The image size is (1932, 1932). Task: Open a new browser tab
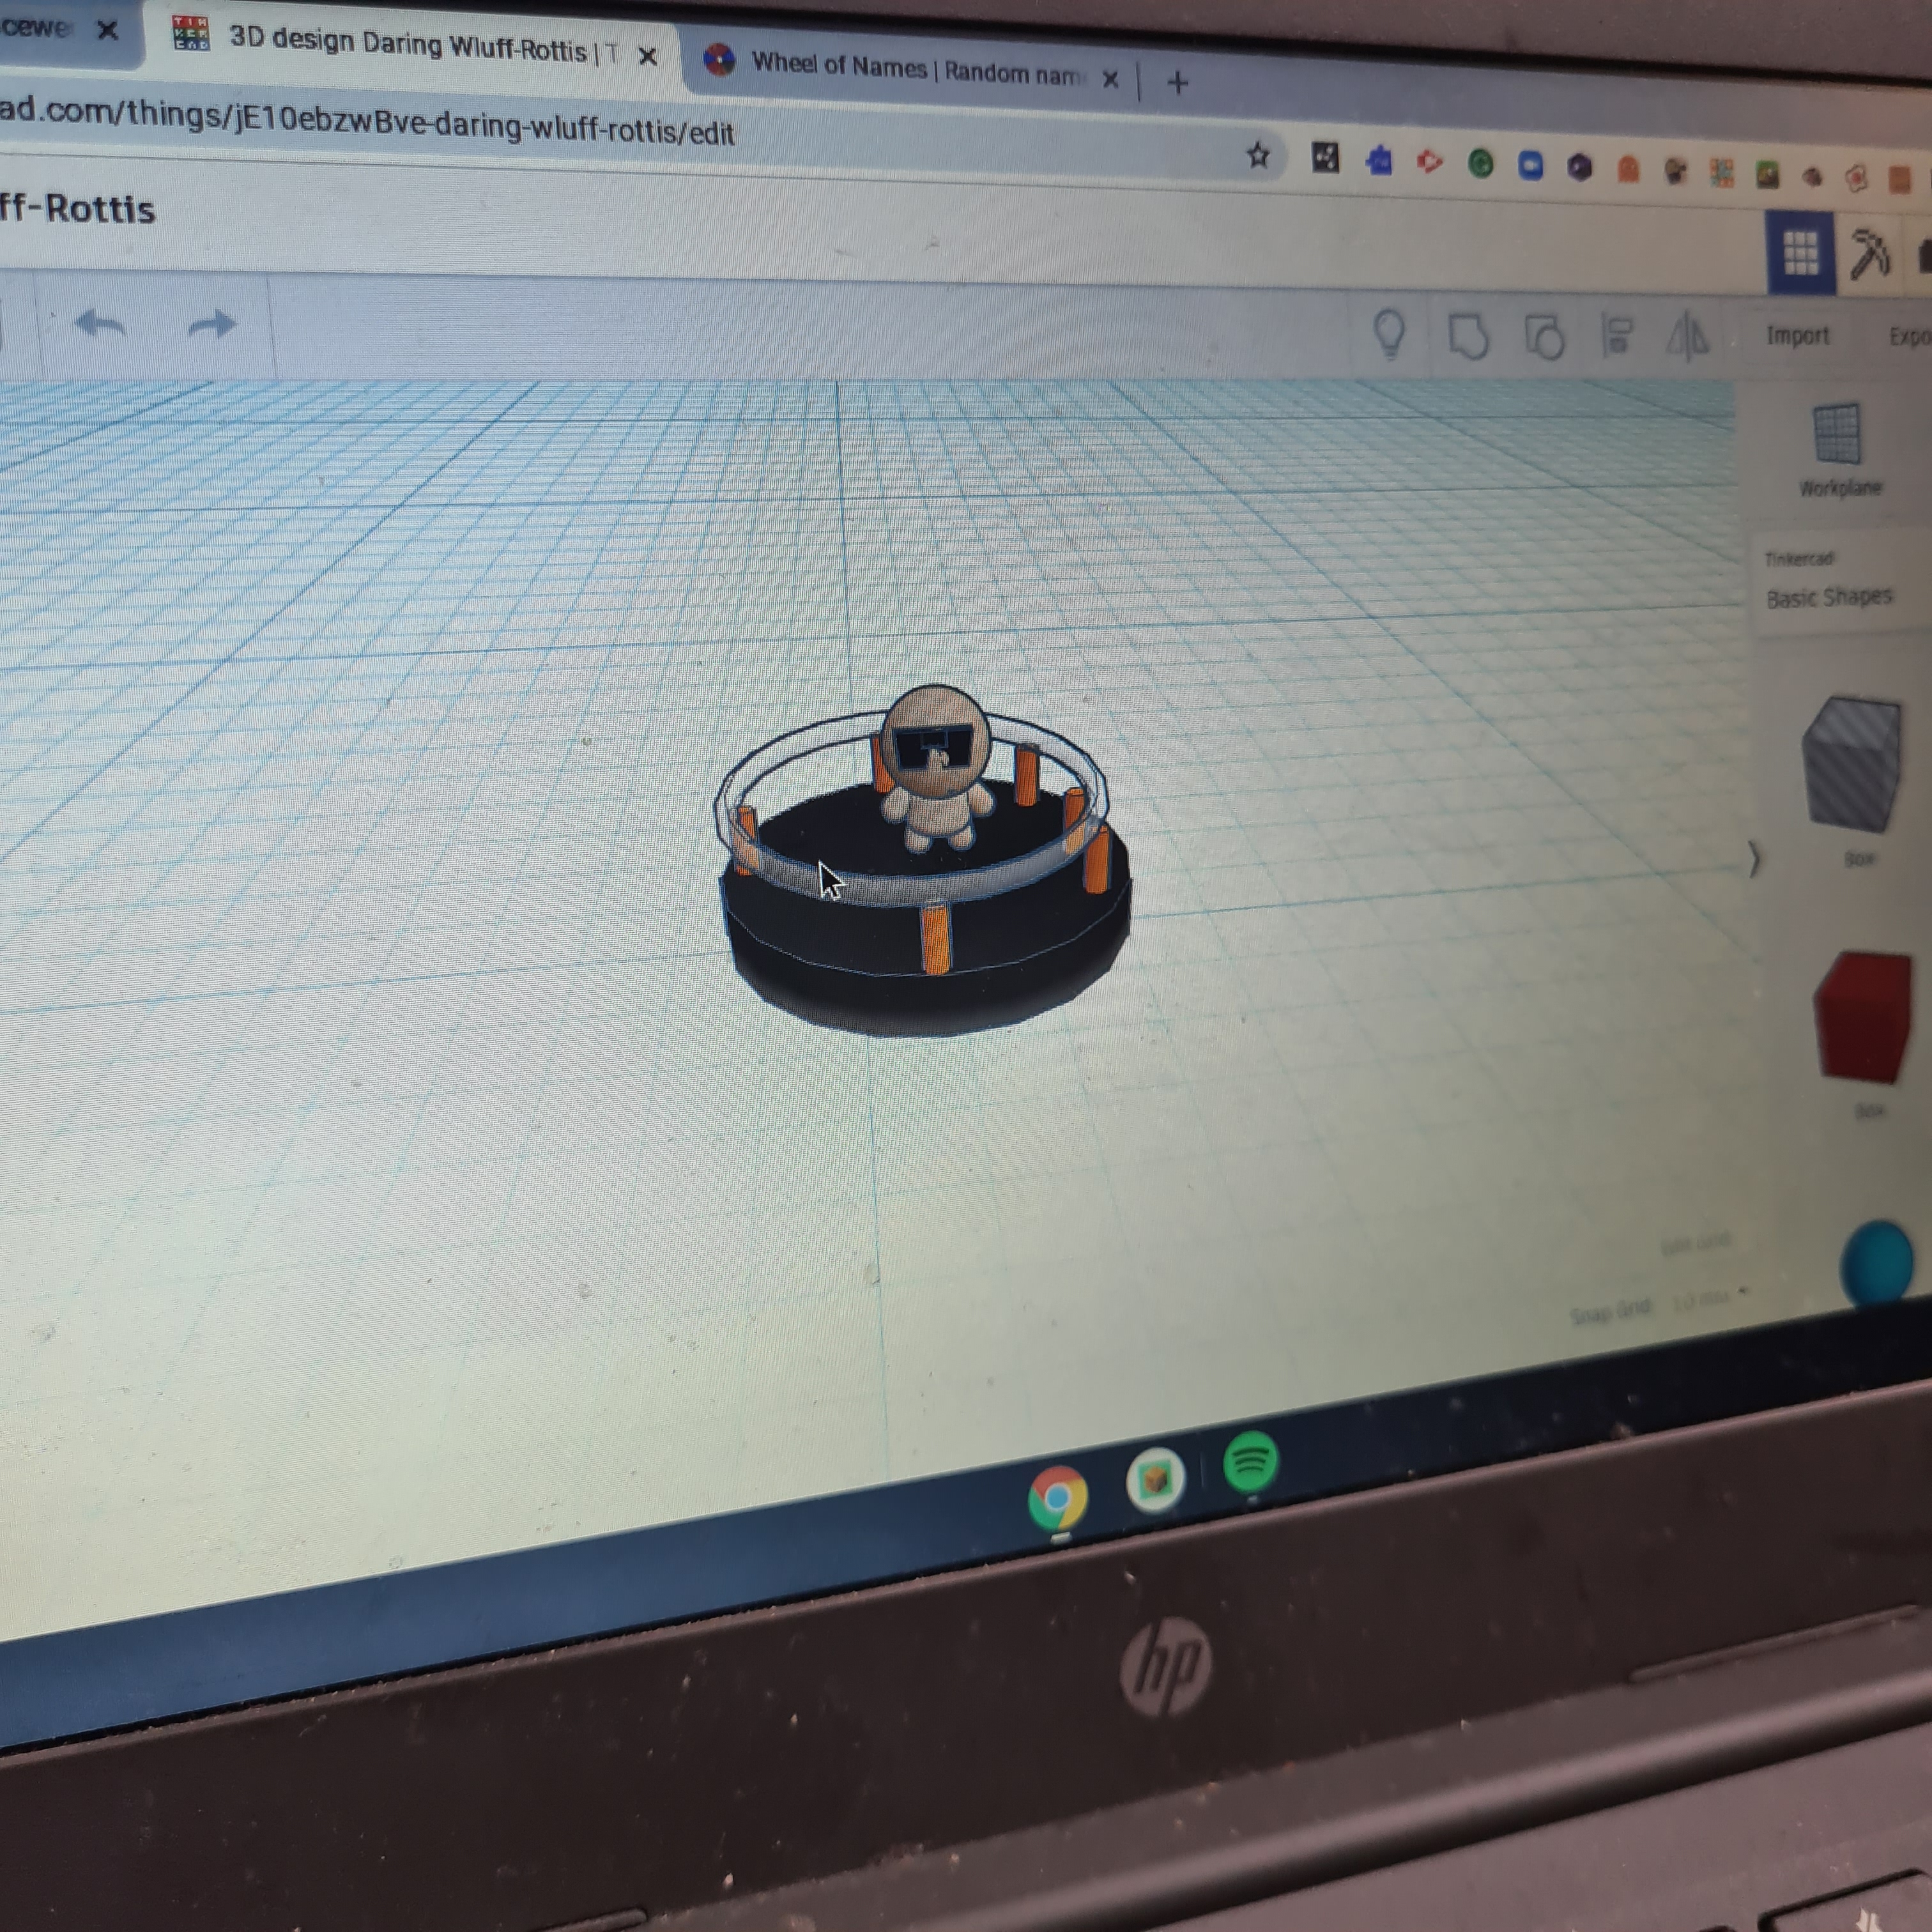click(1177, 83)
